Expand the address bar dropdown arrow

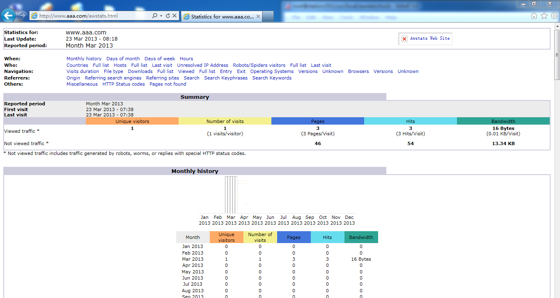161,16
